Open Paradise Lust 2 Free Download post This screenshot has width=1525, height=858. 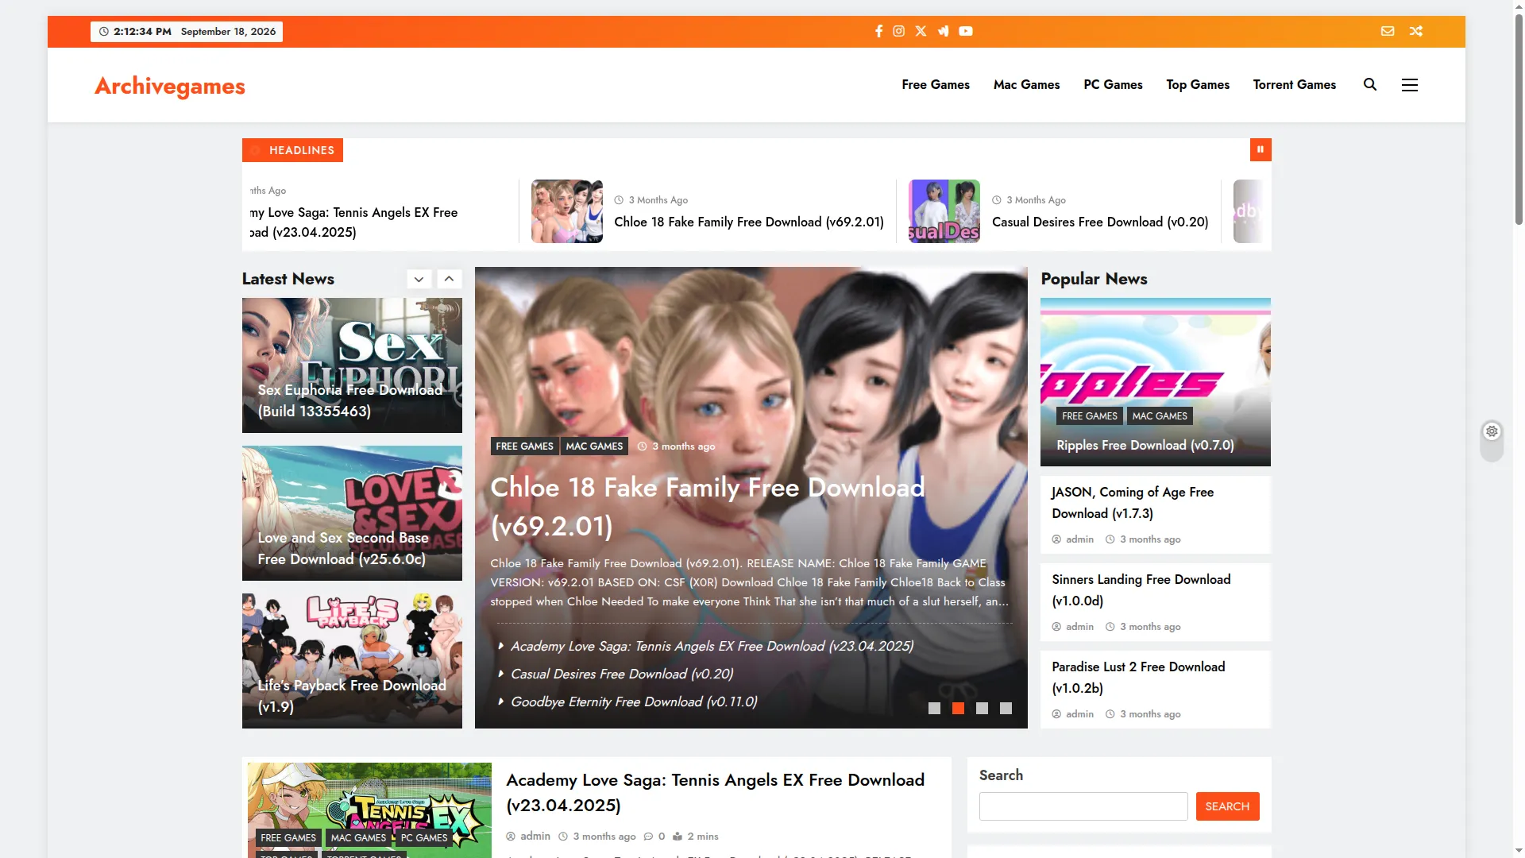[1138, 678]
